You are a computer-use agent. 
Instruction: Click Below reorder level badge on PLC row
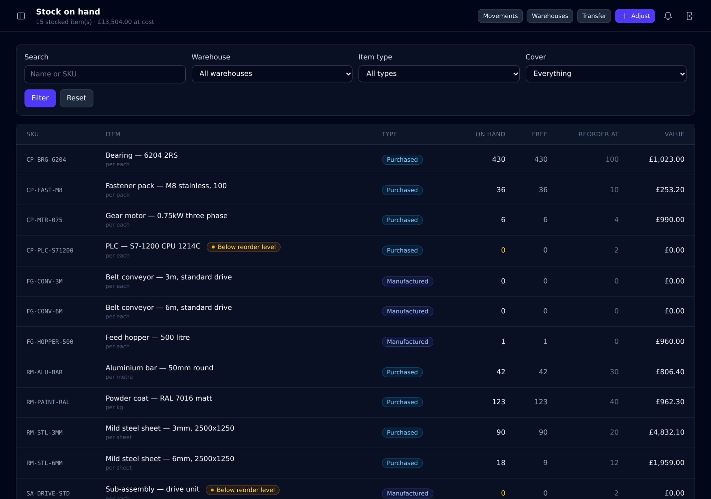pyautogui.click(x=243, y=247)
